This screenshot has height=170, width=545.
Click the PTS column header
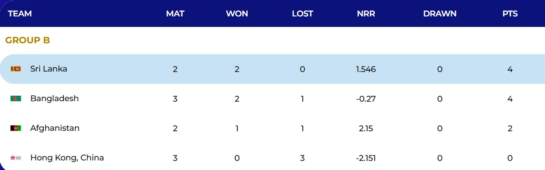tap(510, 14)
